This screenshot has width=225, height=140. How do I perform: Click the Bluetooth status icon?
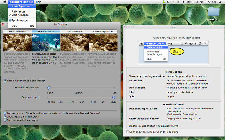[x=178, y=2]
